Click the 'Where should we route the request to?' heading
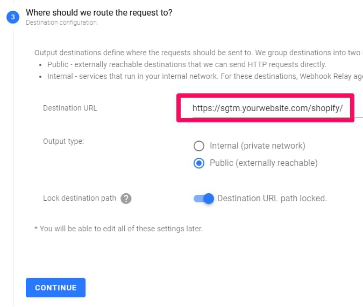363x307 pixels. [99, 13]
